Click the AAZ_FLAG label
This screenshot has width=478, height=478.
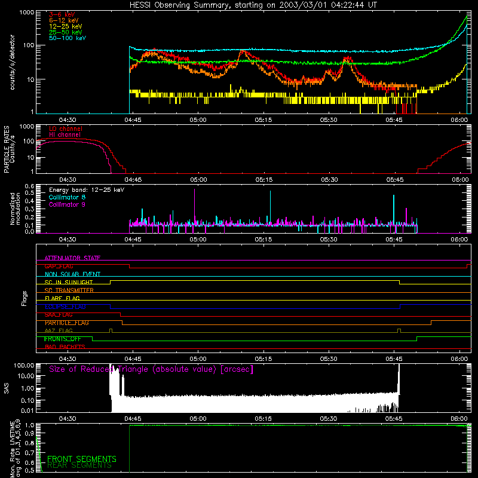(59, 331)
